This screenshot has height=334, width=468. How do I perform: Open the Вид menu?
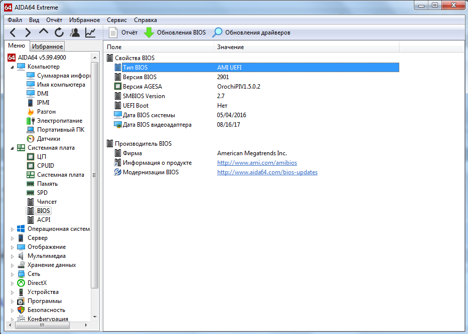click(34, 20)
